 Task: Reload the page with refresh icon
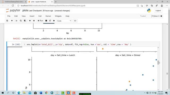13,6
